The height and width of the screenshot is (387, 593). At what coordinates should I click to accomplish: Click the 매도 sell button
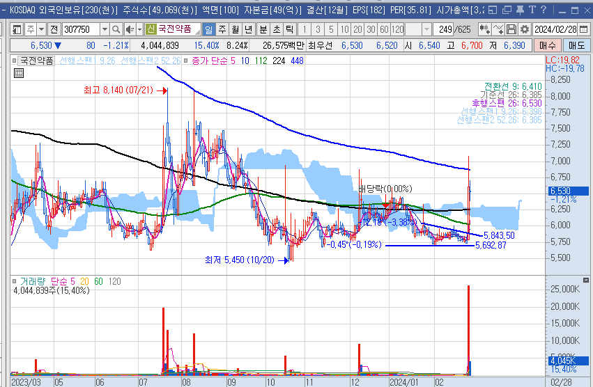(x=576, y=46)
